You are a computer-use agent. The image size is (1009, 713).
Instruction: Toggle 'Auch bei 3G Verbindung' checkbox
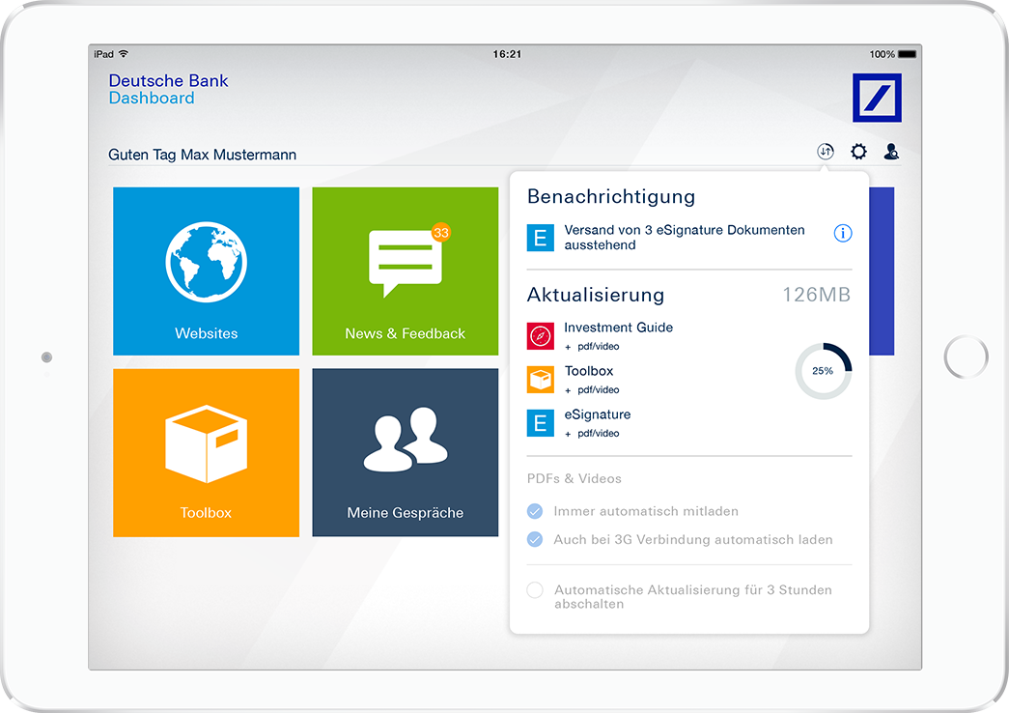point(535,540)
